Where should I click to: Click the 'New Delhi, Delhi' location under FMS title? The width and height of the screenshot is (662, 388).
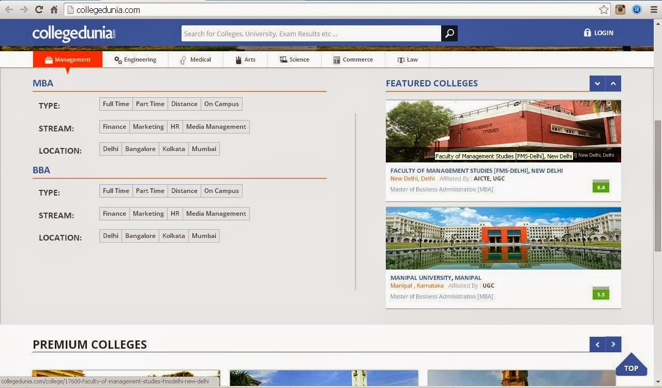[x=413, y=178]
